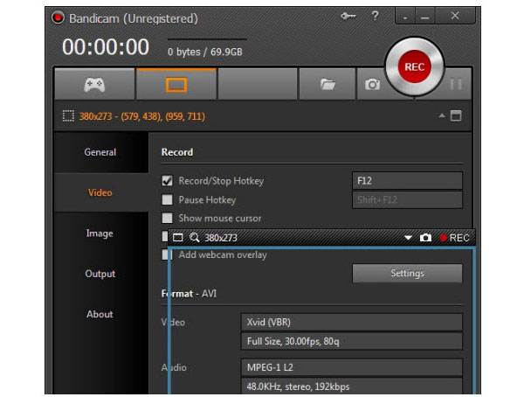Collapse panel using up arrow beside region info
524x397 pixels.
[x=442, y=116]
